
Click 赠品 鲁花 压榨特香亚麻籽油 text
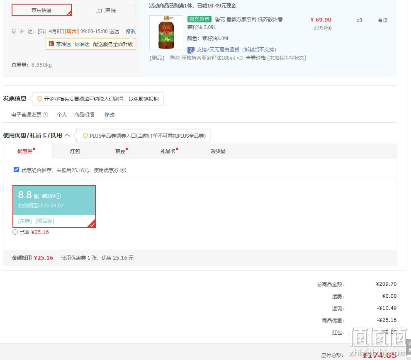196,58
